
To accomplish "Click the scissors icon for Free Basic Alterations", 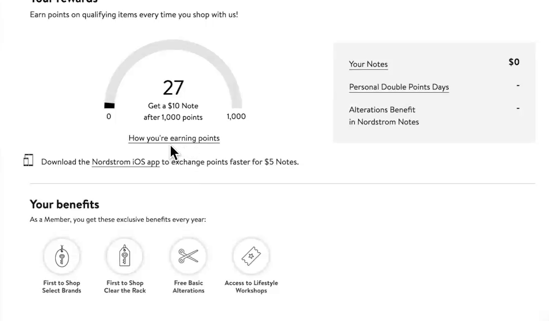I will (x=188, y=256).
